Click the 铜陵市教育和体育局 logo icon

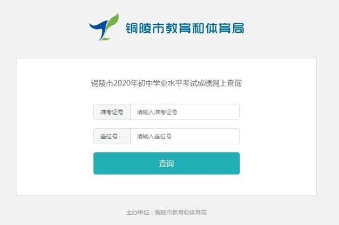[104, 27]
